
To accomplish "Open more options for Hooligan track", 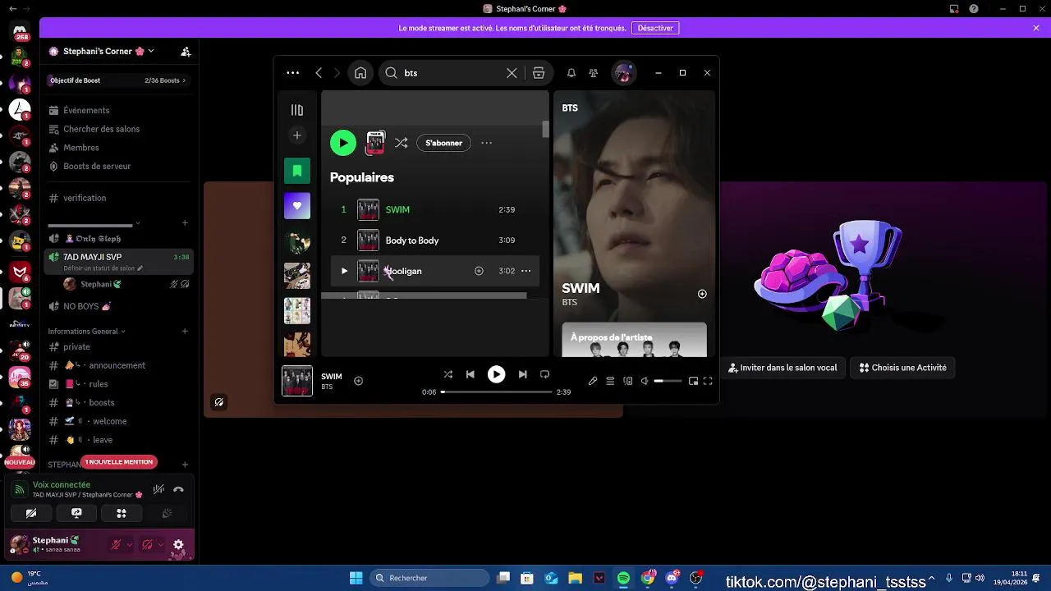I will click(x=526, y=271).
